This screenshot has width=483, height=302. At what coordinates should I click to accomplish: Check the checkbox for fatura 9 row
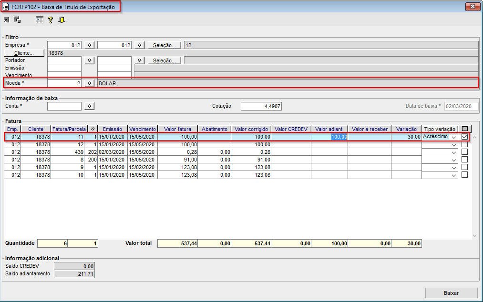tap(465, 167)
